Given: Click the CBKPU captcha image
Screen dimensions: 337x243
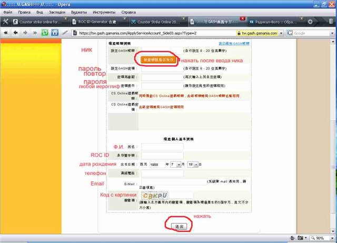Looking at the screenshot, I should pyautogui.click(x=155, y=196).
